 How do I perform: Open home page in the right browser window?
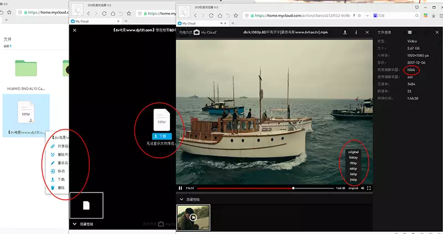(219, 15)
